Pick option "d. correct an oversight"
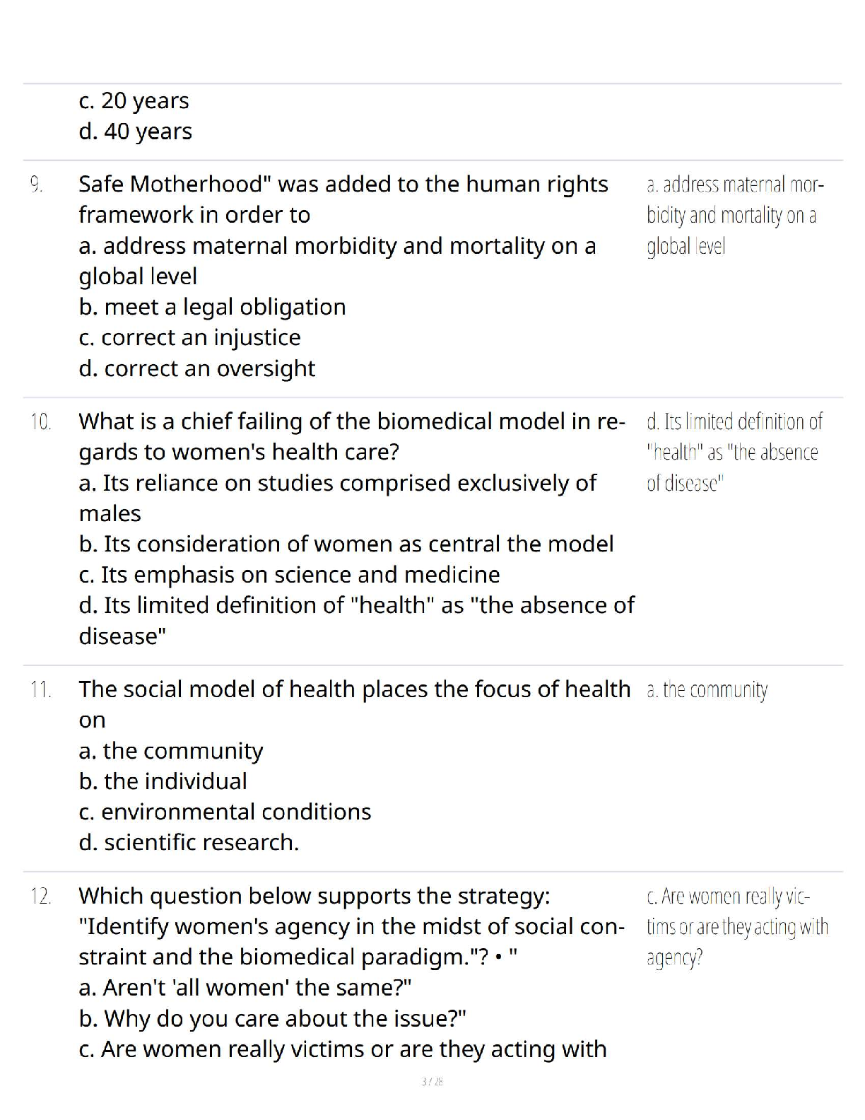 (x=196, y=368)
